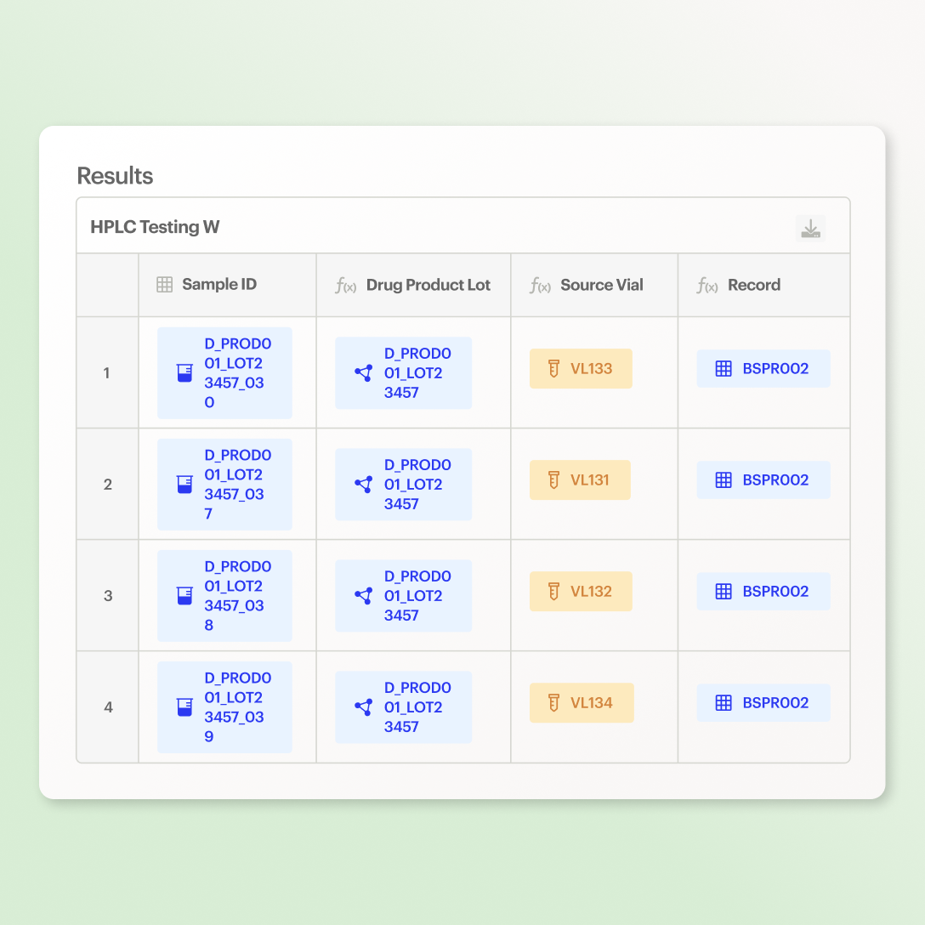925x925 pixels.
Task: Click the f(x) icon in Source Vial header
Action: click(541, 286)
